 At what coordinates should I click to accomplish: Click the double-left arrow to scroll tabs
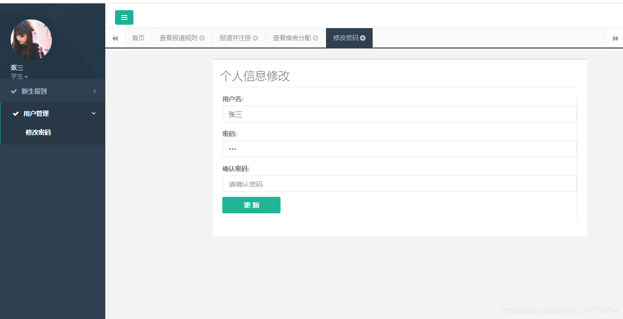coord(115,37)
